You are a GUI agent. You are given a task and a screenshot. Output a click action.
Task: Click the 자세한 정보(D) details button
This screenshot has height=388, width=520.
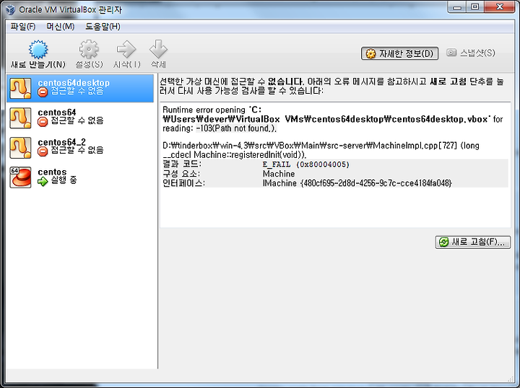click(399, 53)
